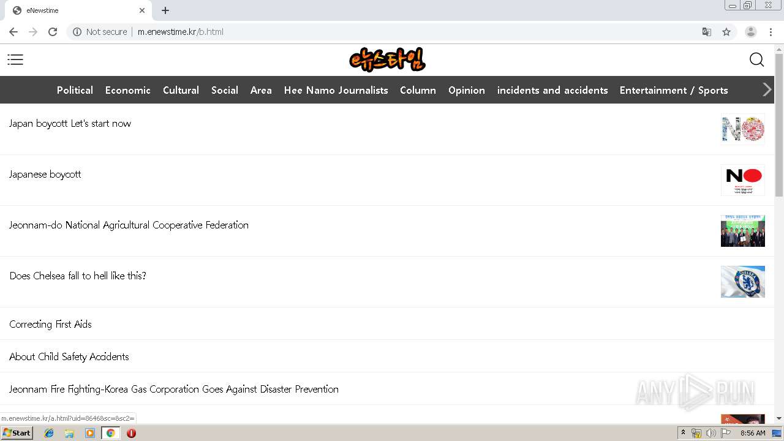
Task: Click the eNewstime site logo
Action: tap(387, 59)
